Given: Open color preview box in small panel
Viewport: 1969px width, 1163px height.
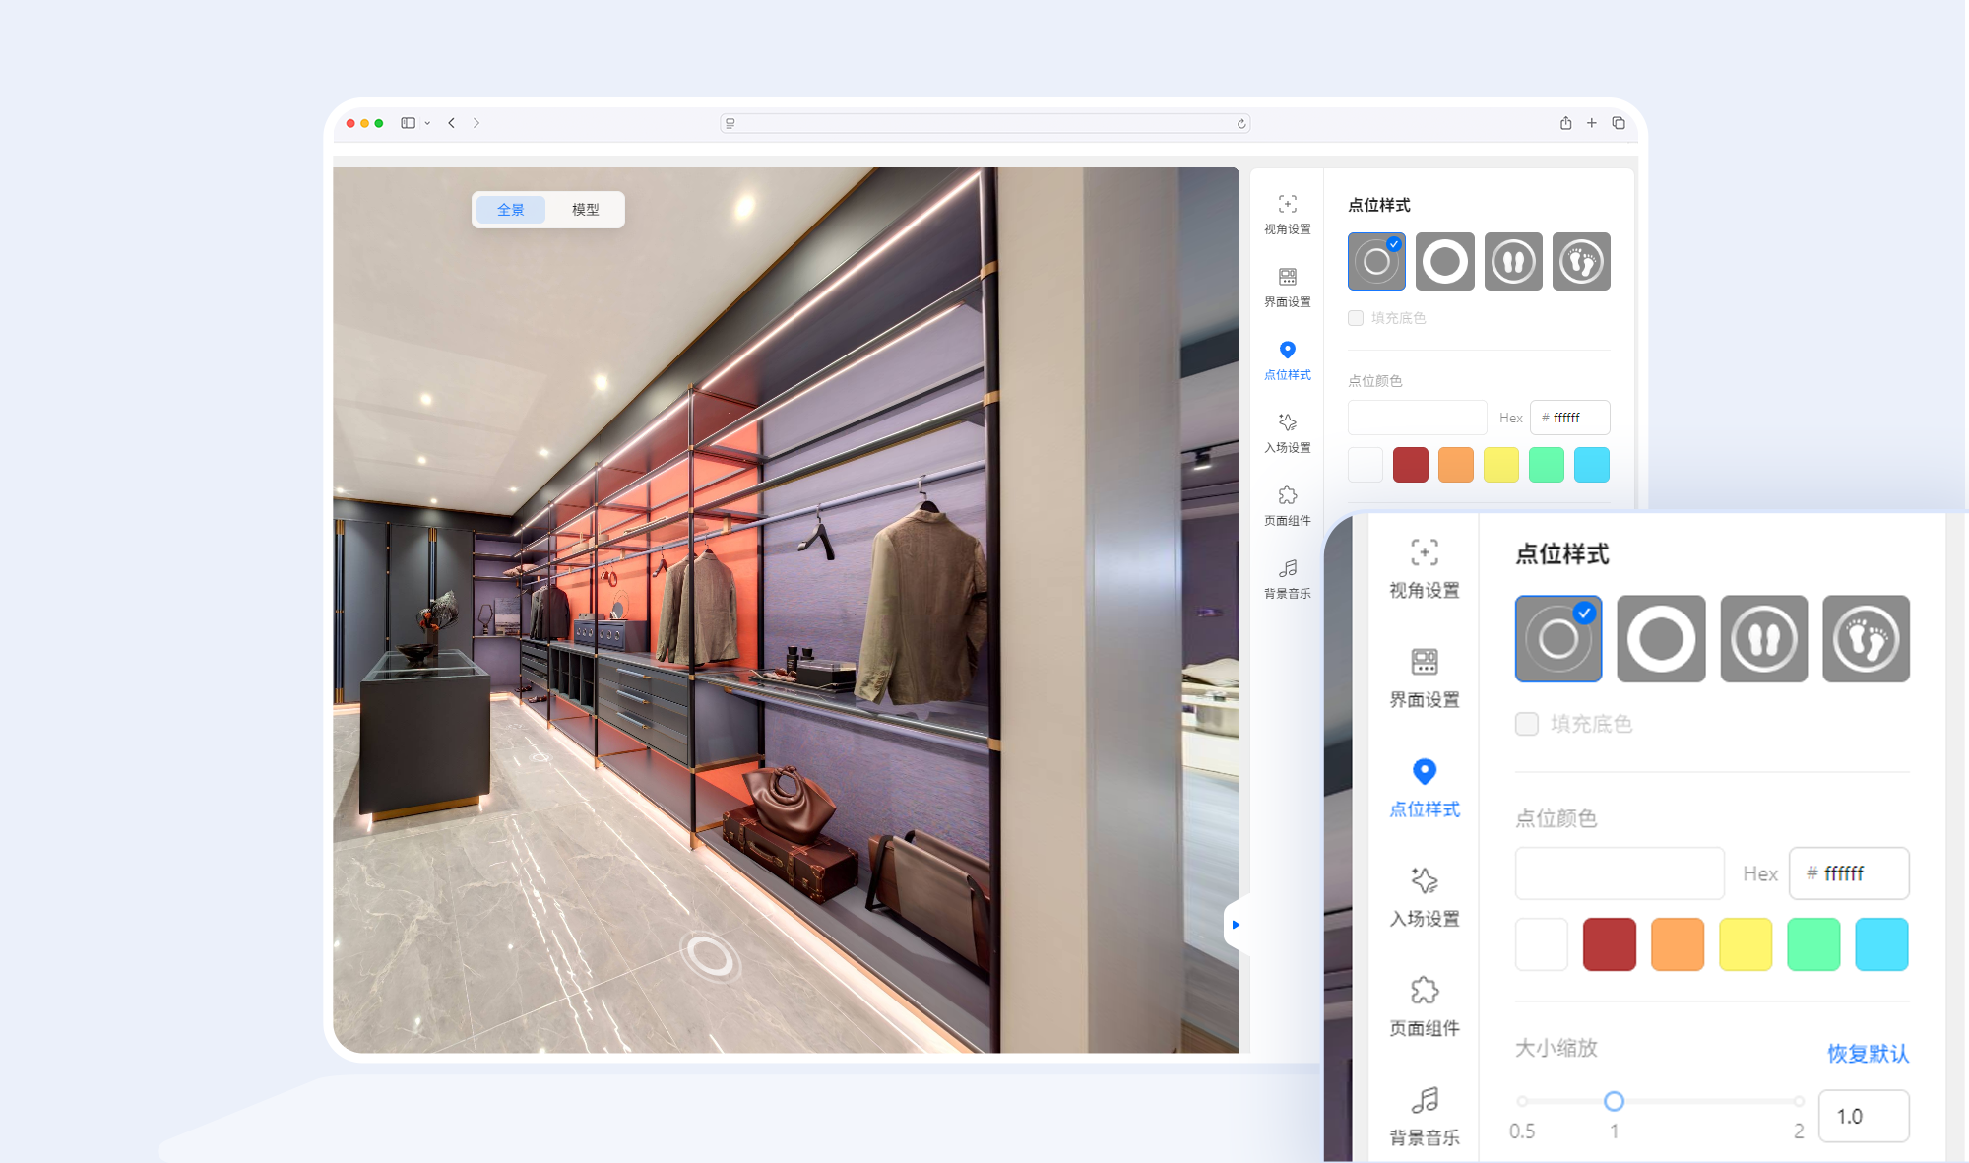Looking at the screenshot, I should click(1417, 418).
